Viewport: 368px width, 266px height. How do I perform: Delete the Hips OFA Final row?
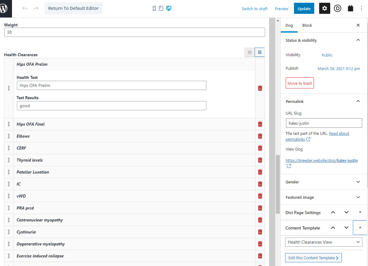click(x=260, y=124)
